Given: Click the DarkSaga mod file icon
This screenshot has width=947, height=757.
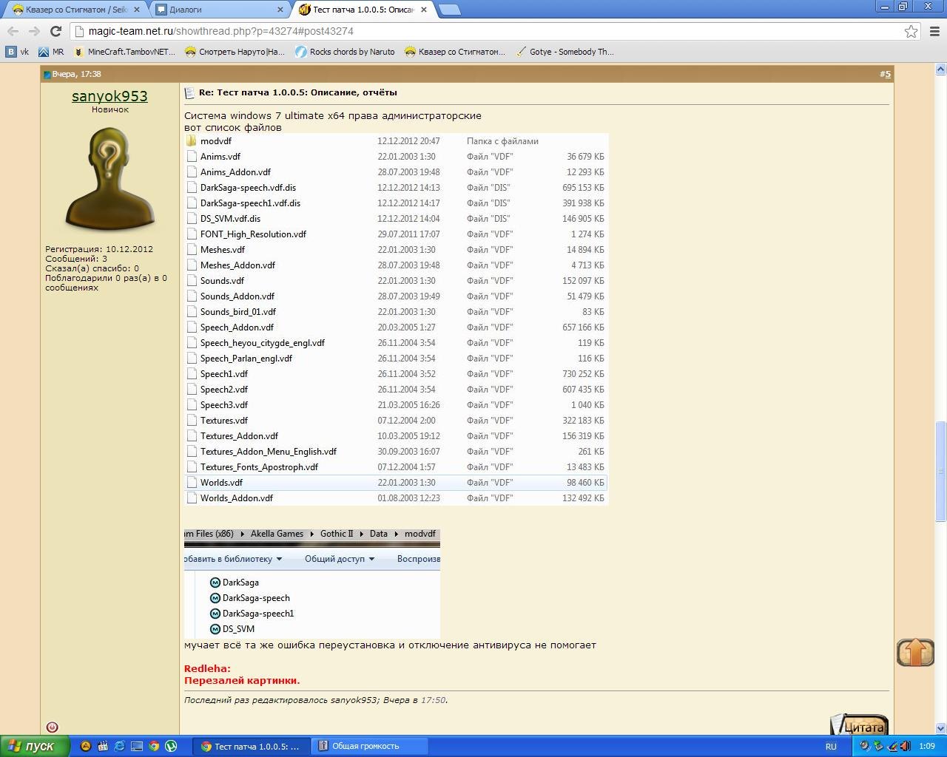Looking at the screenshot, I should pyautogui.click(x=215, y=583).
